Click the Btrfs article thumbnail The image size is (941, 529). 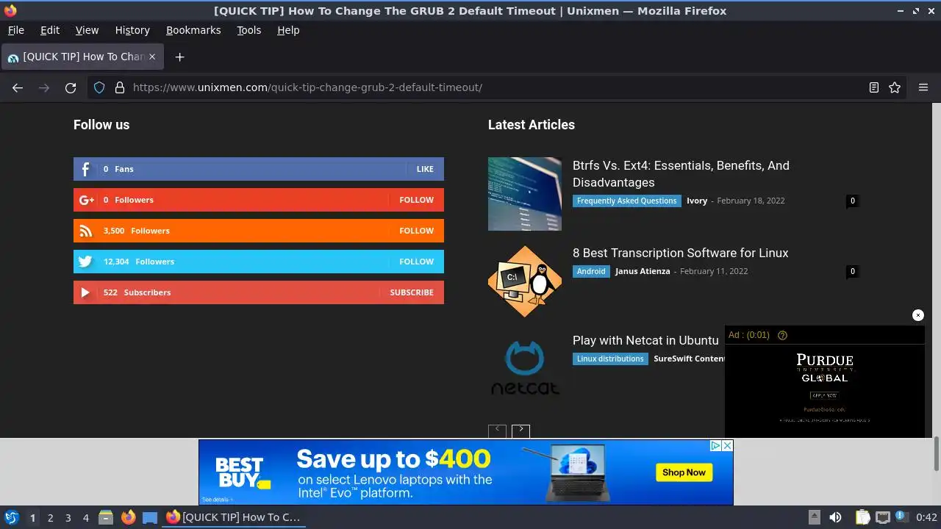pyautogui.click(x=525, y=194)
